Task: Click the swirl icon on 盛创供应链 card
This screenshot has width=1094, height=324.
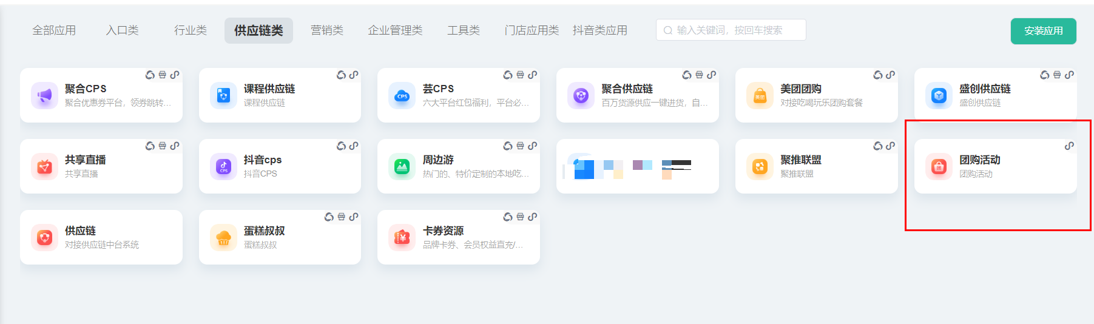Action: pyautogui.click(x=1045, y=75)
